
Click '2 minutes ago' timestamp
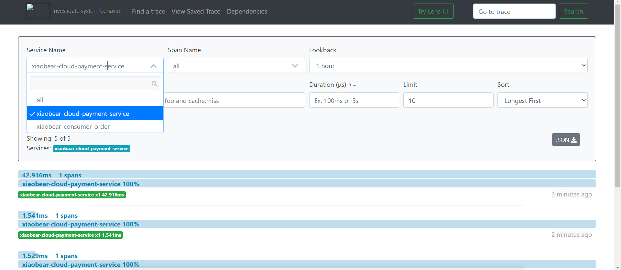click(572, 235)
